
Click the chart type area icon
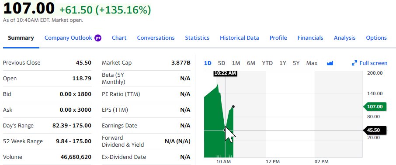tap(330, 63)
